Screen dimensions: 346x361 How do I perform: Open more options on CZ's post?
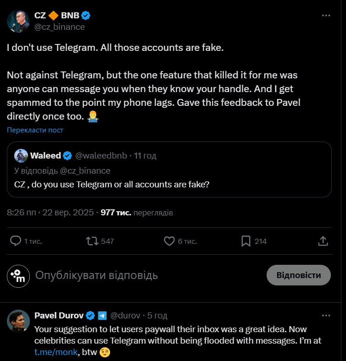tap(326, 16)
